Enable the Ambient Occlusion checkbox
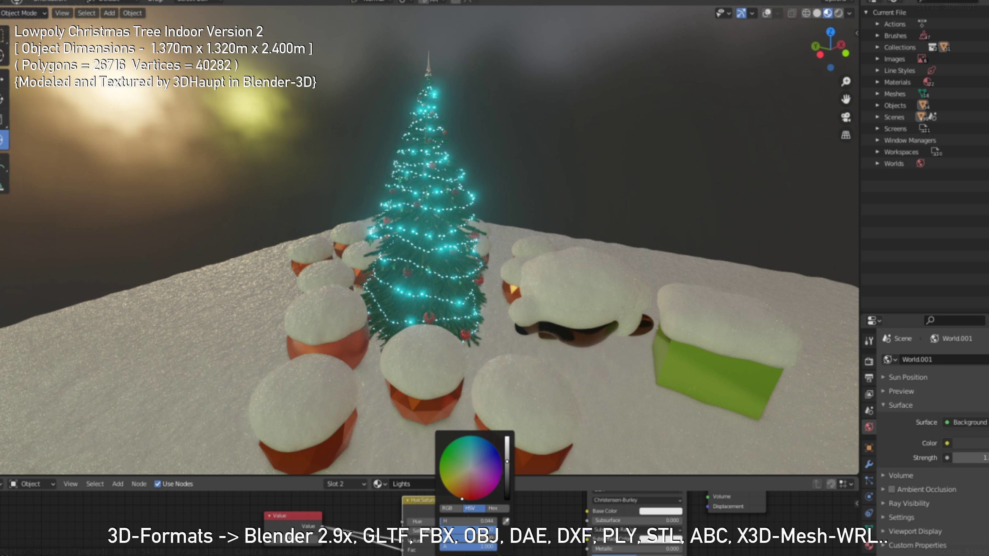989x556 pixels. [x=892, y=489]
